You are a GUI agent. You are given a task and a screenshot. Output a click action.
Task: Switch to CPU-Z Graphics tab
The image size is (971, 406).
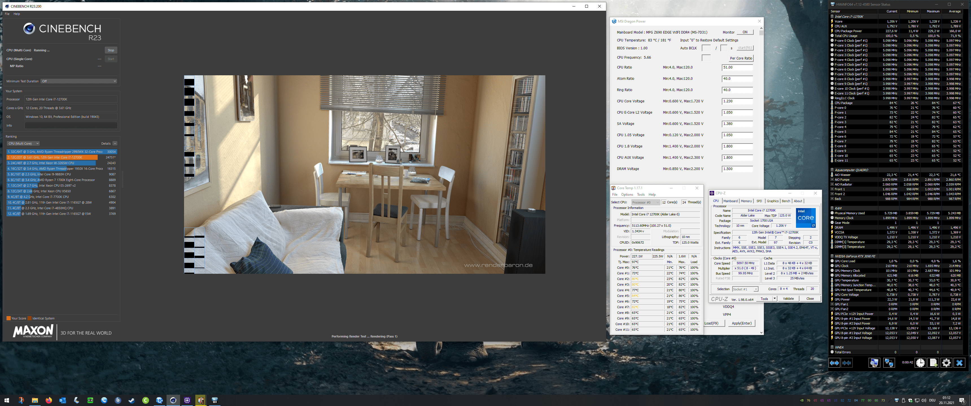click(x=772, y=201)
